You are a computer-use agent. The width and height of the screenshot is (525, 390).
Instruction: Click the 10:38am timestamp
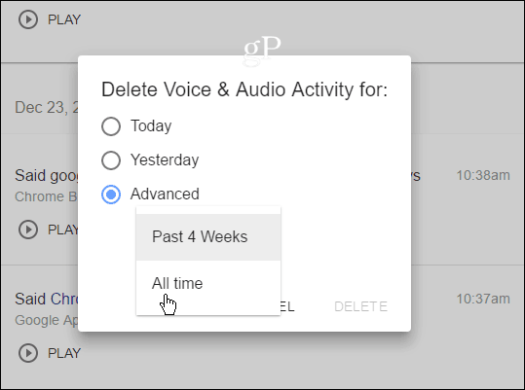483,175
